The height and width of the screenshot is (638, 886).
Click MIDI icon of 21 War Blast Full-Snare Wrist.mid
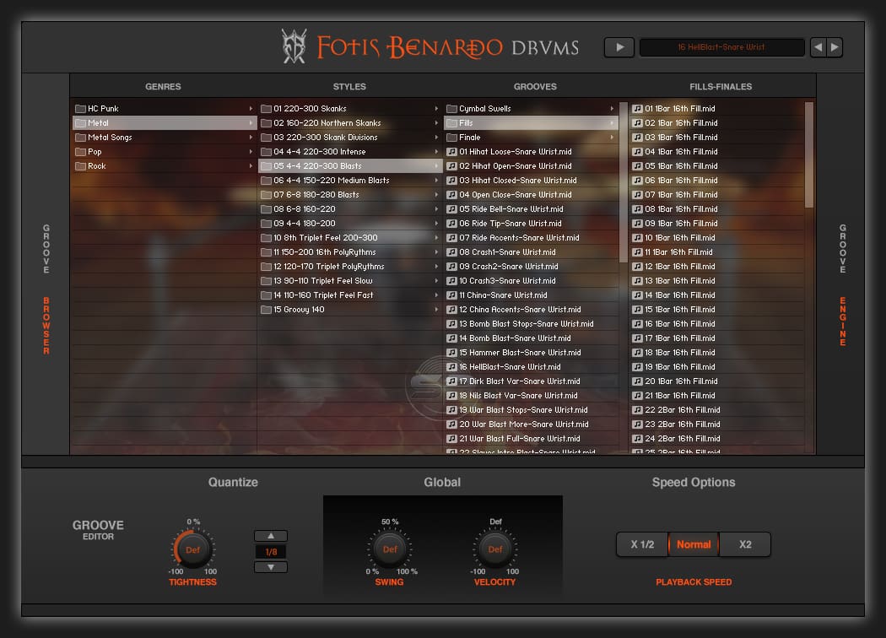(x=451, y=439)
